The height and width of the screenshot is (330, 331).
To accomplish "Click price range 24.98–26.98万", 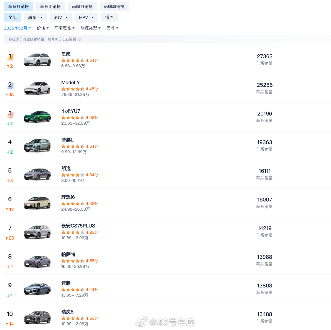I will tap(76, 209).
